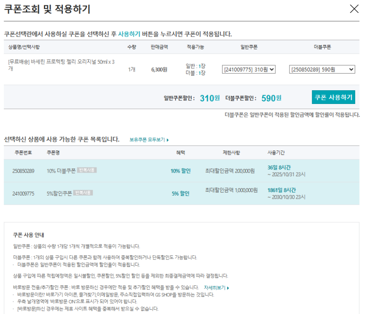368x314 pixels.
Task: Click the 10% 할인 benefit text
Action: (x=180, y=171)
